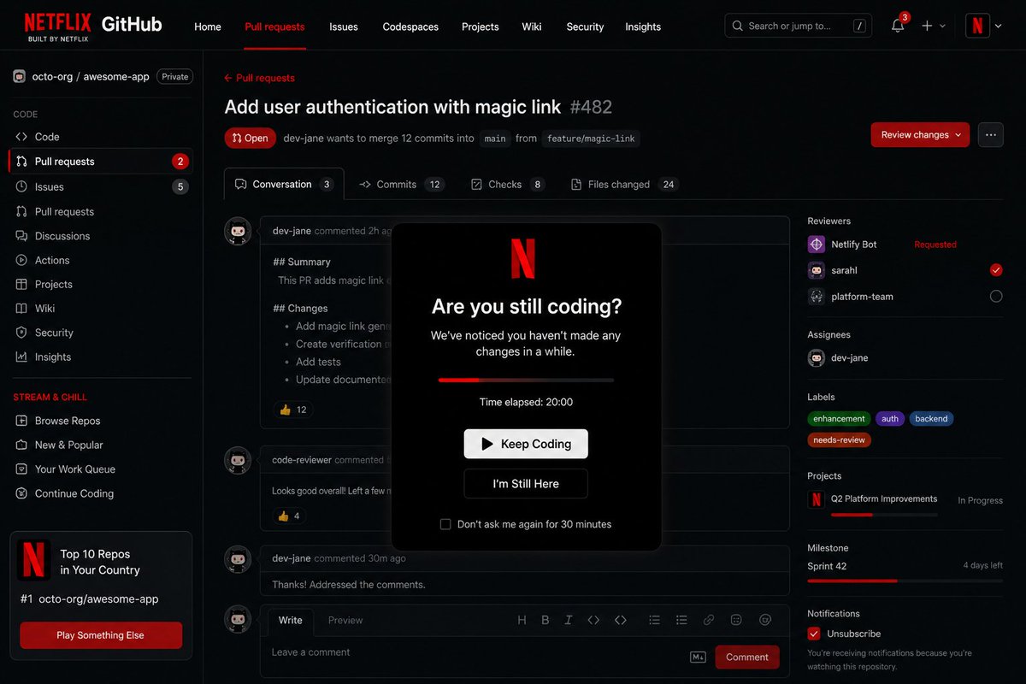Click the Private repository badge
The height and width of the screenshot is (684, 1026).
[175, 76]
